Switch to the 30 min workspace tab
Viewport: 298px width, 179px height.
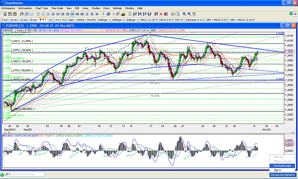[x=33, y=20]
